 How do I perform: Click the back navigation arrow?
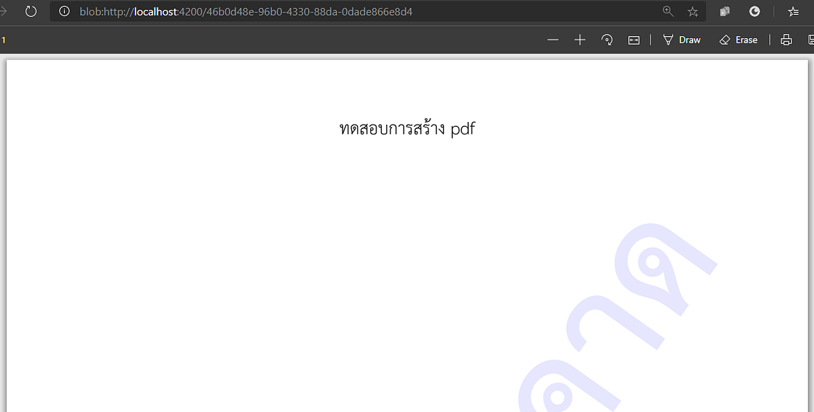3,11
